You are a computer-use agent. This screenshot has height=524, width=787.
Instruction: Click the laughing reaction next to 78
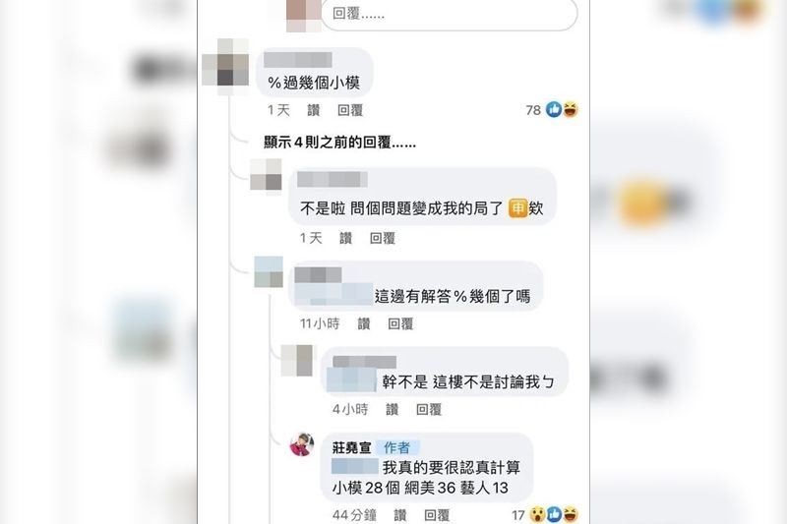click(571, 109)
